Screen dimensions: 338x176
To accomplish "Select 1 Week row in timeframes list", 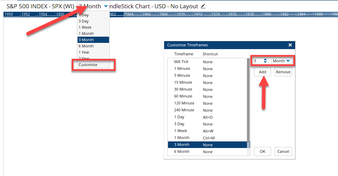I will tap(207, 131).
